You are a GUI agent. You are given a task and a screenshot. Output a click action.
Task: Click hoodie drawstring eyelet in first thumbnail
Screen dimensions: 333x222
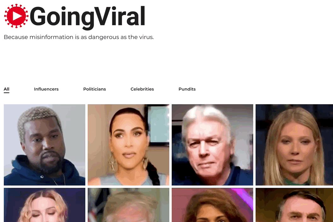(42, 177)
